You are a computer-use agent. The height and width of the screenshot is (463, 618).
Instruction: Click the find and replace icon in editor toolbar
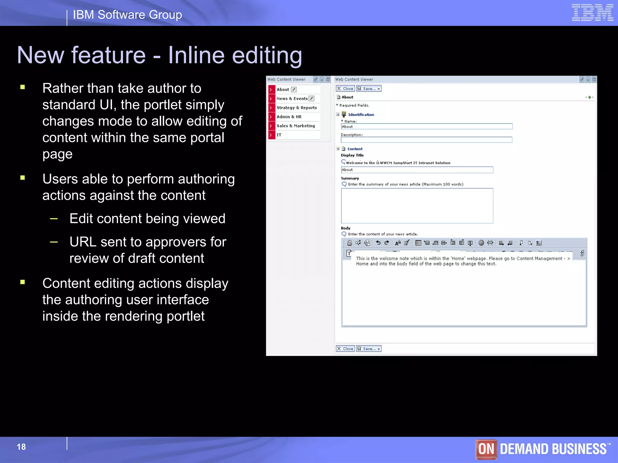(x=358, y=242)
